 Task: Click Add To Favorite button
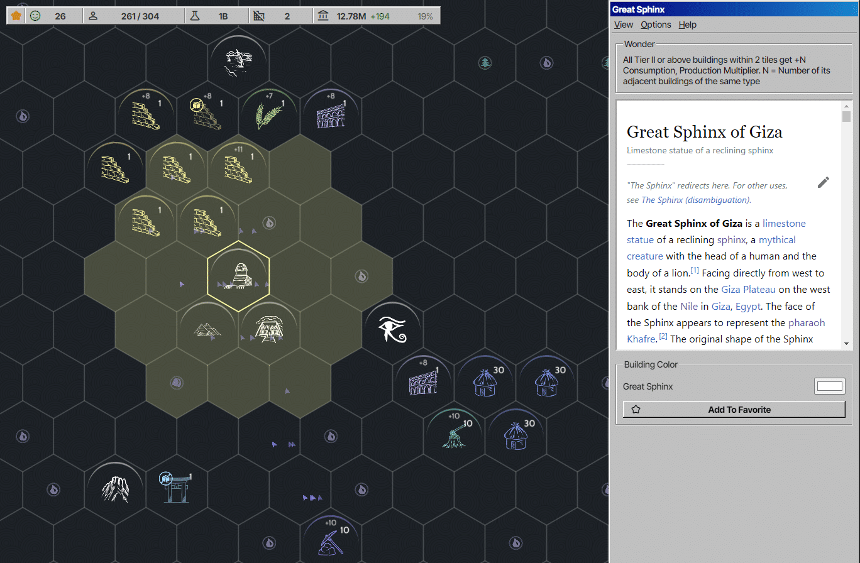(734, 410)
